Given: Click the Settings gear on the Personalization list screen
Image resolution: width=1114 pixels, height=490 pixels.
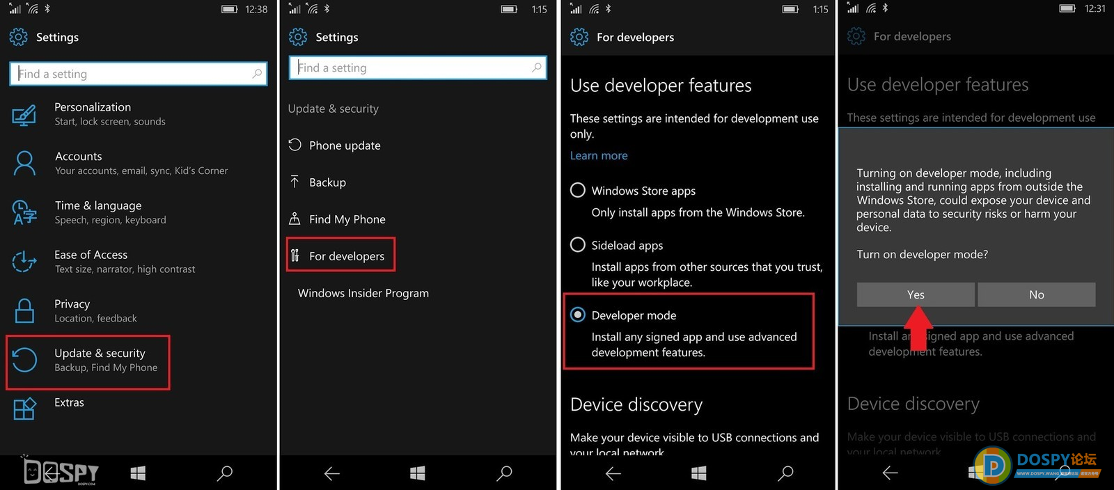Looking at the screenshot, I should tap(19, 37).
